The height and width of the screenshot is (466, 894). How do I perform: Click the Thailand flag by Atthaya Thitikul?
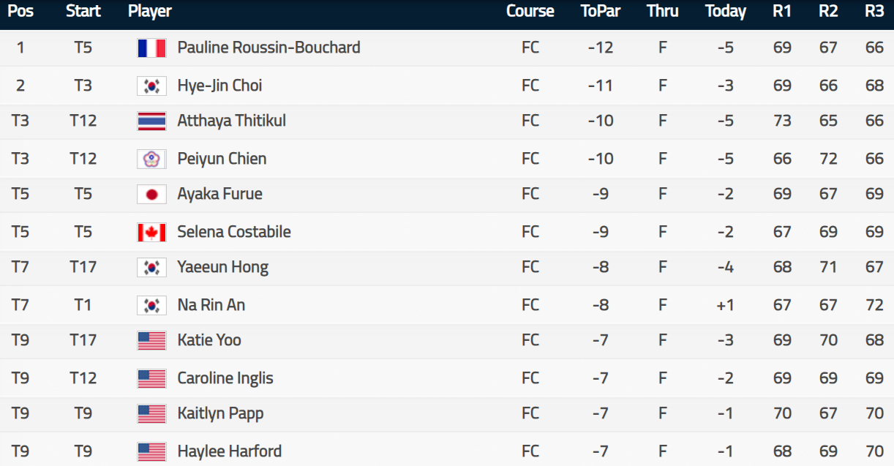click(151, 121)
